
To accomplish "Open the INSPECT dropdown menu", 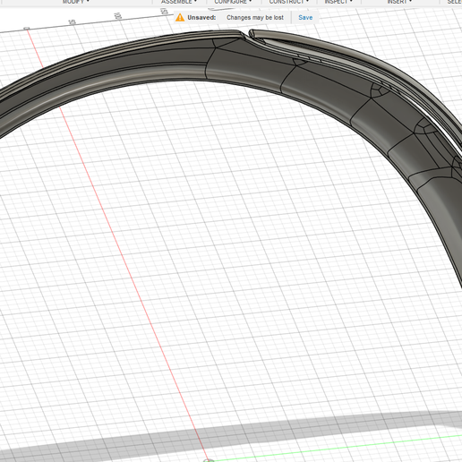I will [338, 2].
